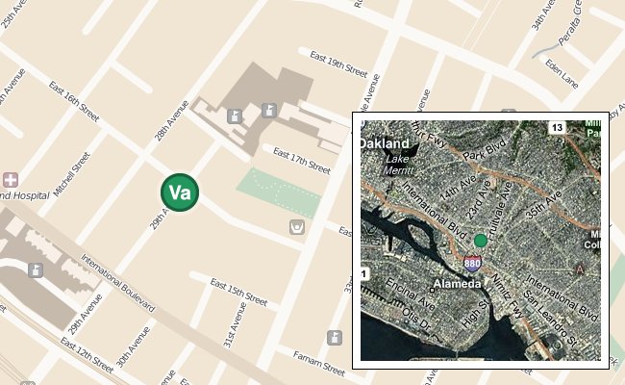Image resolution: width=625 pixels, height=385 pixels.
Task: Click the green park area on the map
Action: (x=279, y=193)
